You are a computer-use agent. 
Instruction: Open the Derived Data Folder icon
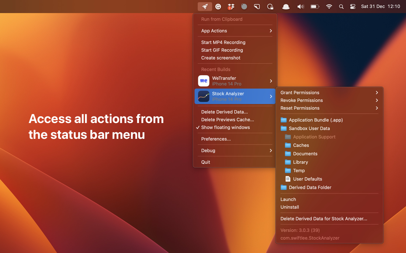(x=284, y=188)
